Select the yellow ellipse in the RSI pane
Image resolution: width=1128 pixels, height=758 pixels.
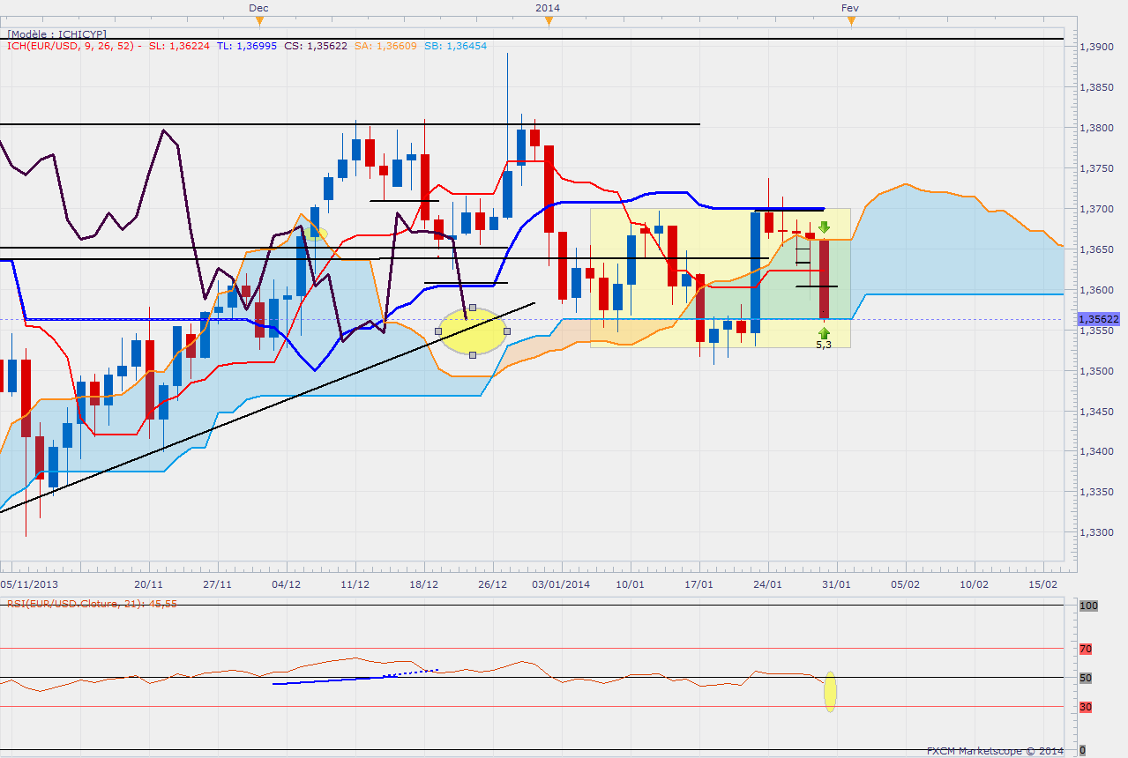point(830,692)
